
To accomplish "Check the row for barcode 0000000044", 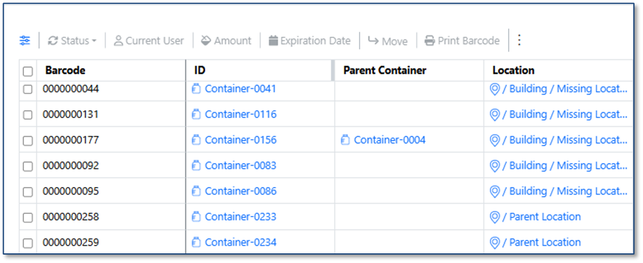I will coord(28,89).
